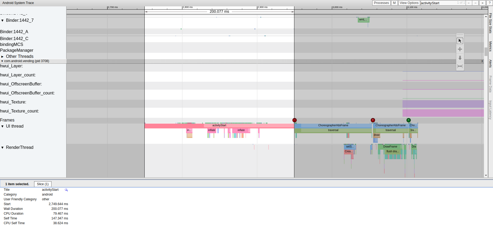Select the first traversal slice

pos(333,130)
